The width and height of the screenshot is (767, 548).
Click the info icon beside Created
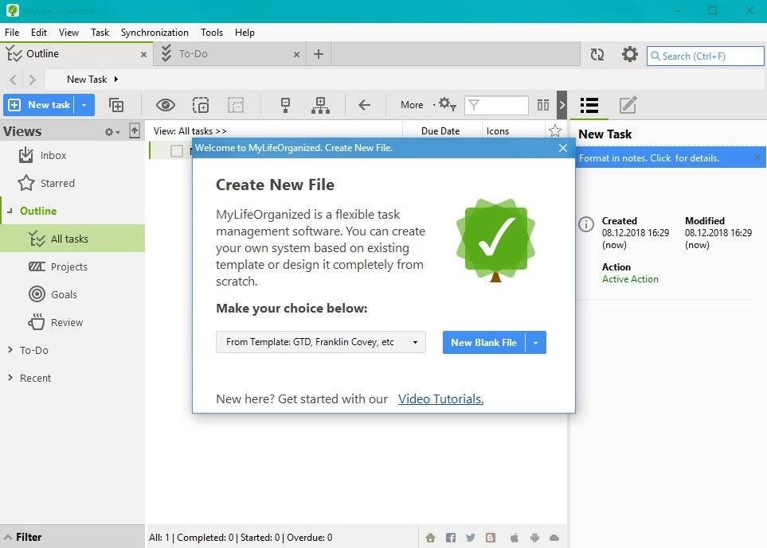pos(586,224)
